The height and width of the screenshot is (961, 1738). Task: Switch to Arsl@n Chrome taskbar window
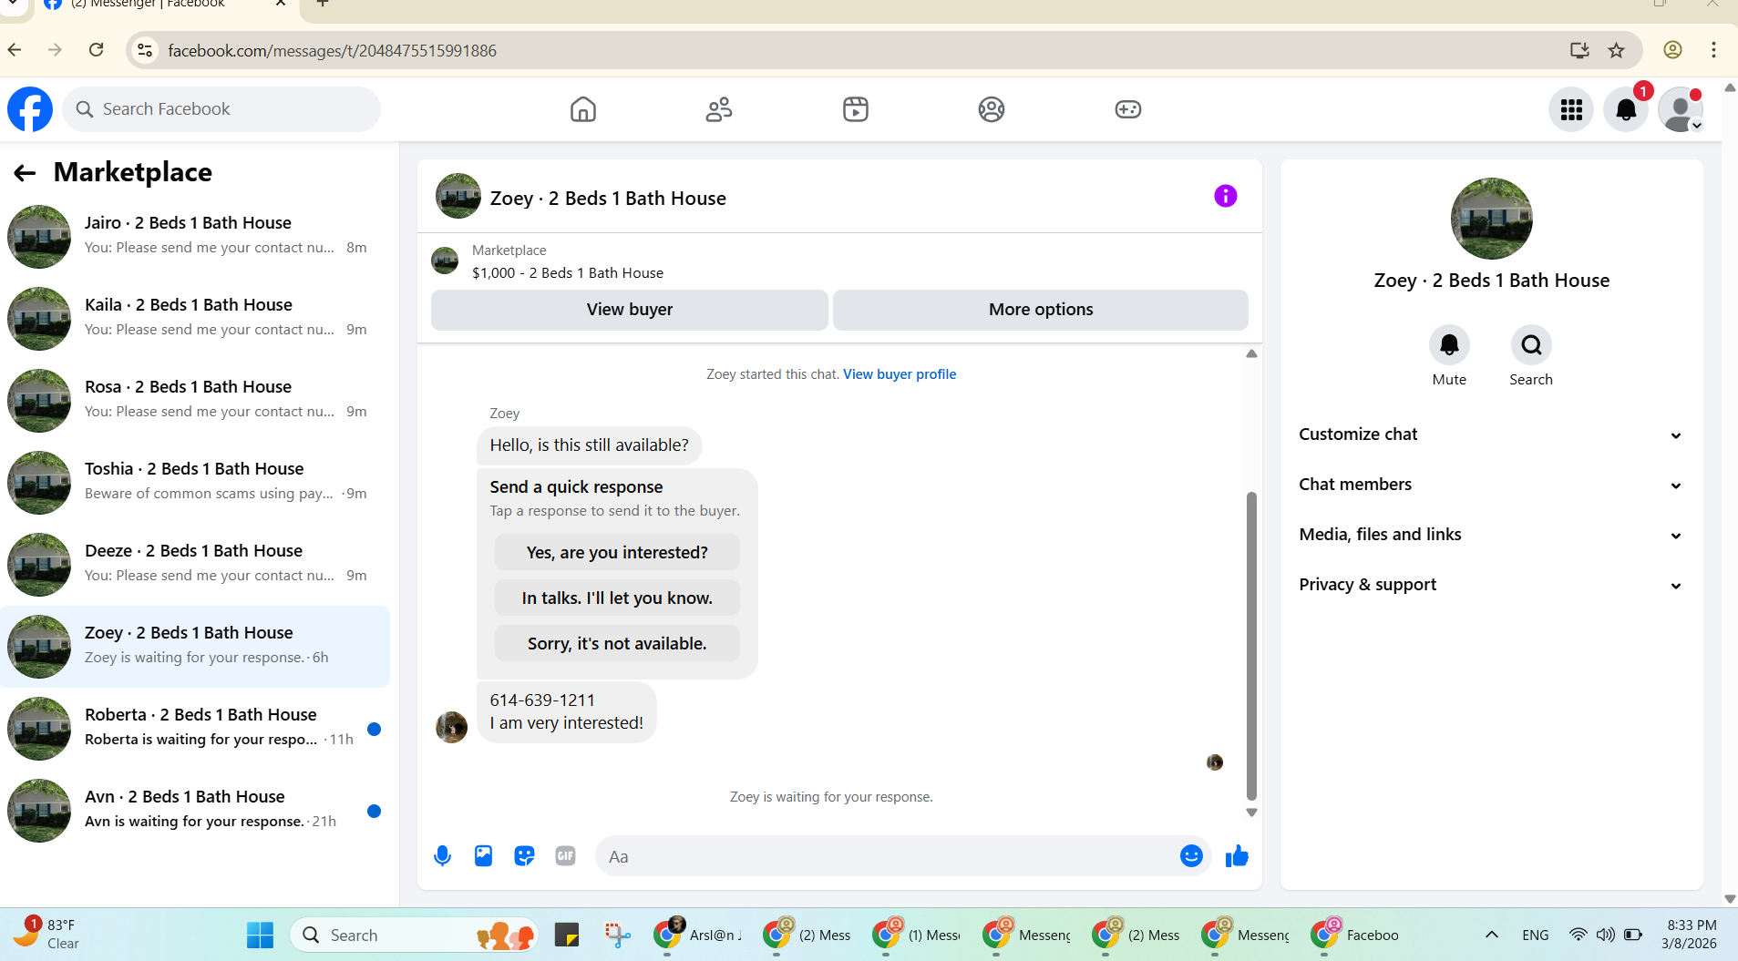point(699,935)
